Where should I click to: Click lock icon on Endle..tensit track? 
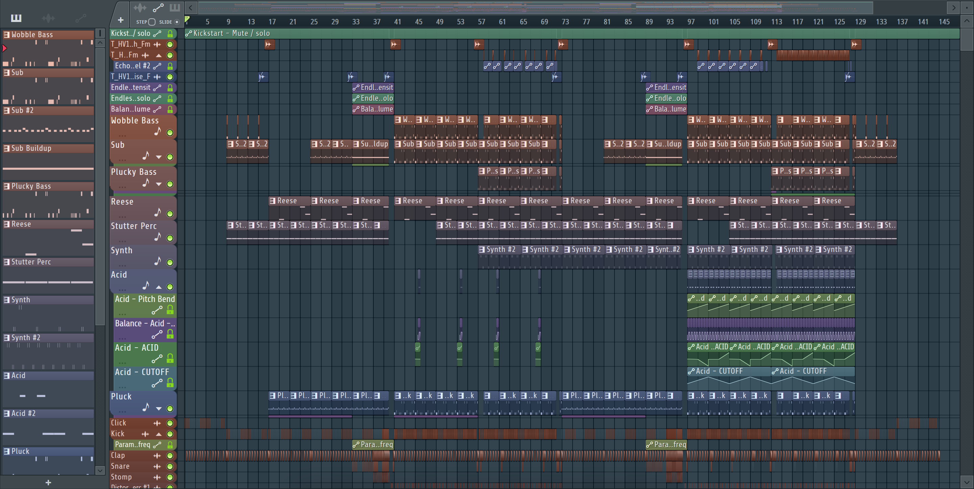[170, 88]
